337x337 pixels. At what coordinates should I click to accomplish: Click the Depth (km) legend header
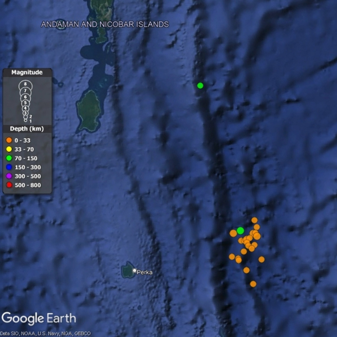tap(27, 129)
